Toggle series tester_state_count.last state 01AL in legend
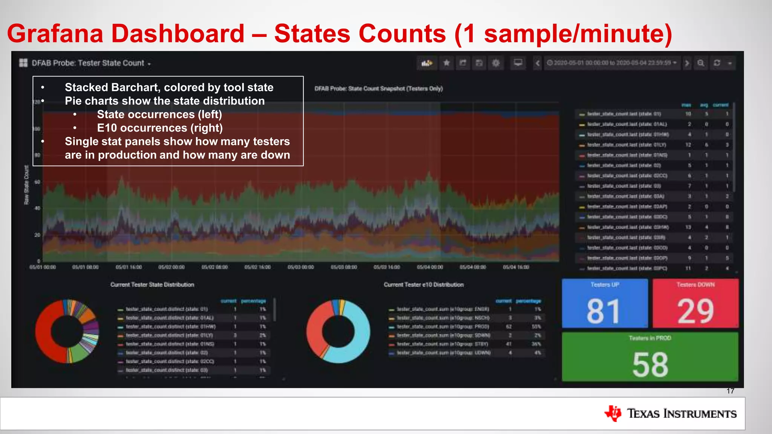Image resolution: width=772 pixels, height=434 pixels. coord(627,124)
